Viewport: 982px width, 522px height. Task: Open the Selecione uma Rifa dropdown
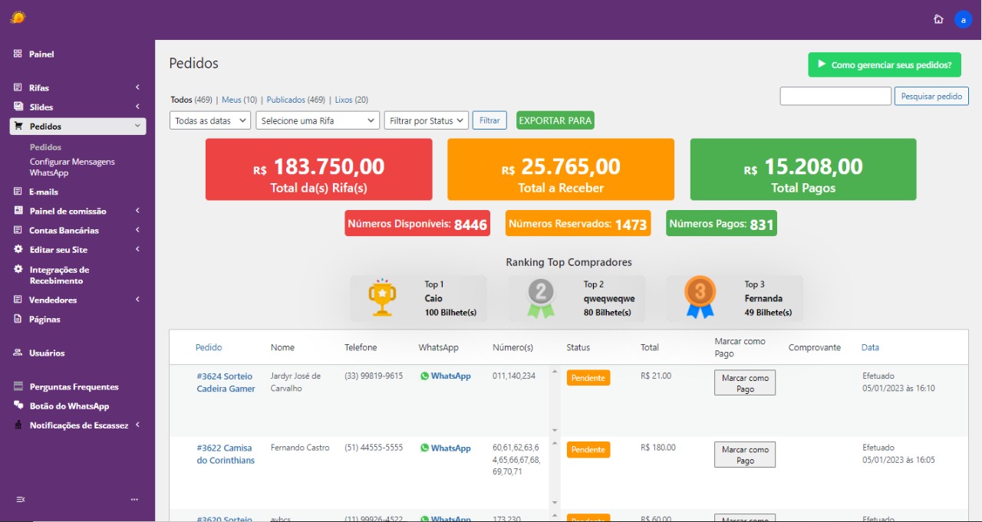[x=318, y=120]
